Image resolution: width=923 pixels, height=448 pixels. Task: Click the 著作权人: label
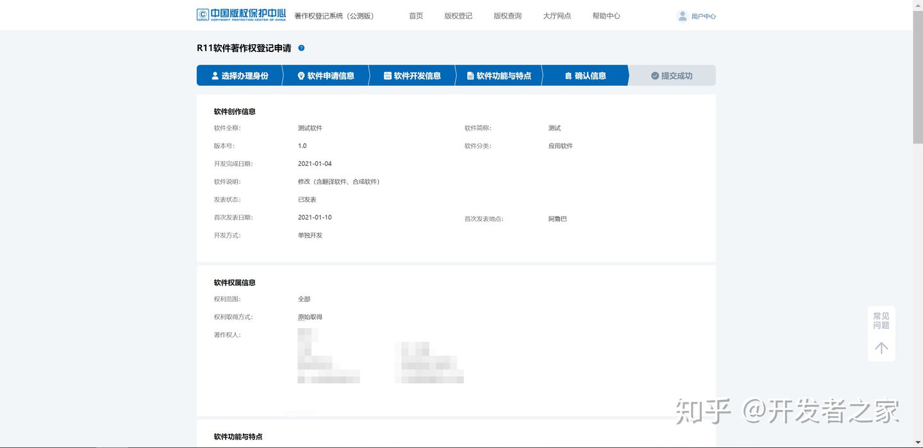(x=228, y=335)
